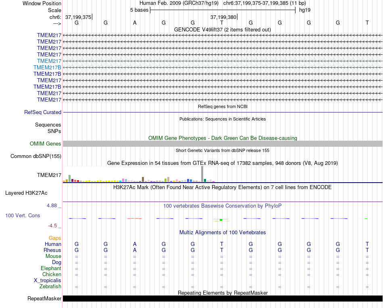
Task: Click the TMEM217 label beside GTEx chart
Action: [x=49, y=175]
